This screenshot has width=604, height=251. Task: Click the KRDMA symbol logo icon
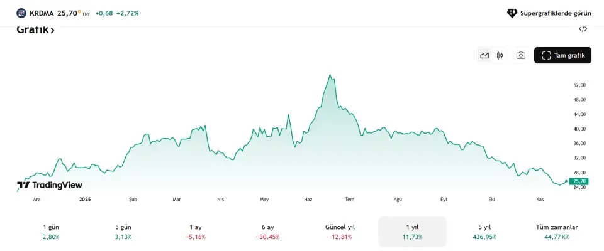tap(21, 13)
